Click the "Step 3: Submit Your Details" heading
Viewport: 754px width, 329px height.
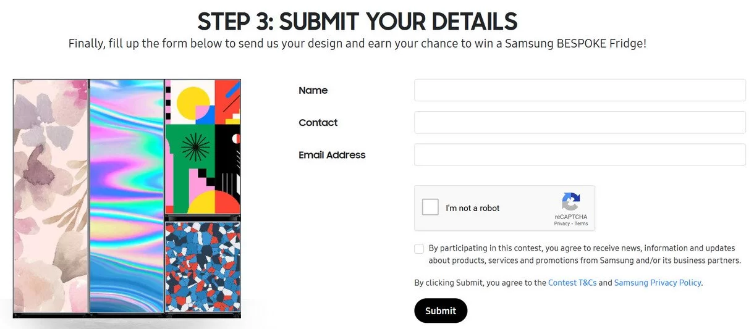pyautogui.click(x=357, y=22)
